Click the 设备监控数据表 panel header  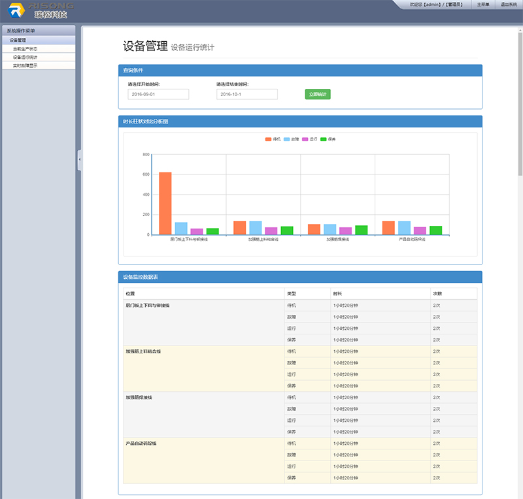click(300, 277)
